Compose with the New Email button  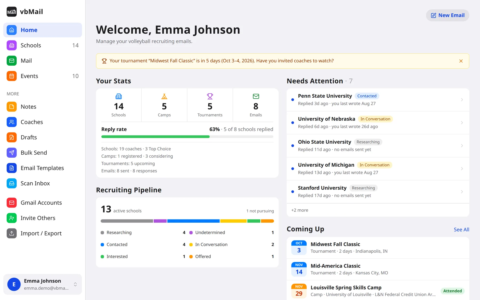click(x=447, y=15)
